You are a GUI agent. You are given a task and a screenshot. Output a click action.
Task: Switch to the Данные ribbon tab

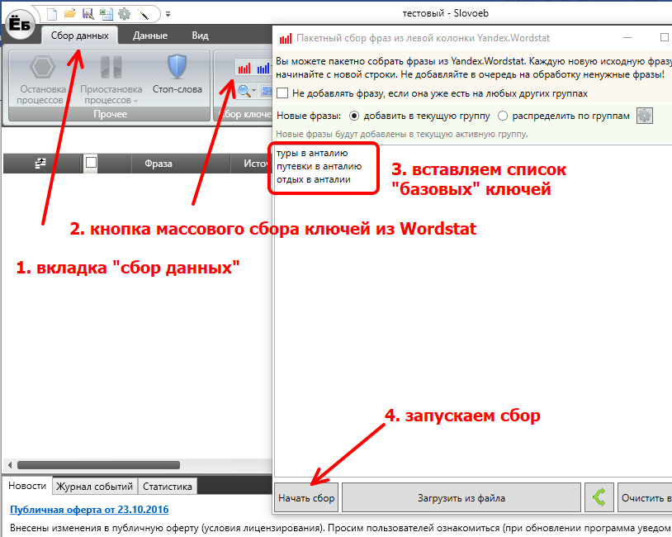150,36
